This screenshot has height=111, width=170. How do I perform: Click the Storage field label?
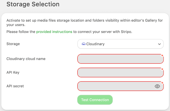13,44
